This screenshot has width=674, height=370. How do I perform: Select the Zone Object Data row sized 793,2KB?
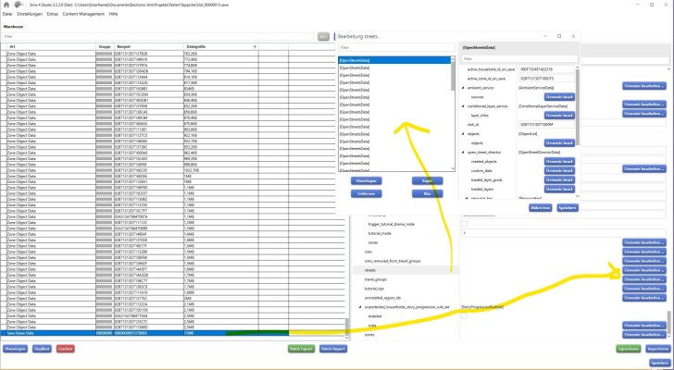[x=173, y=54]
